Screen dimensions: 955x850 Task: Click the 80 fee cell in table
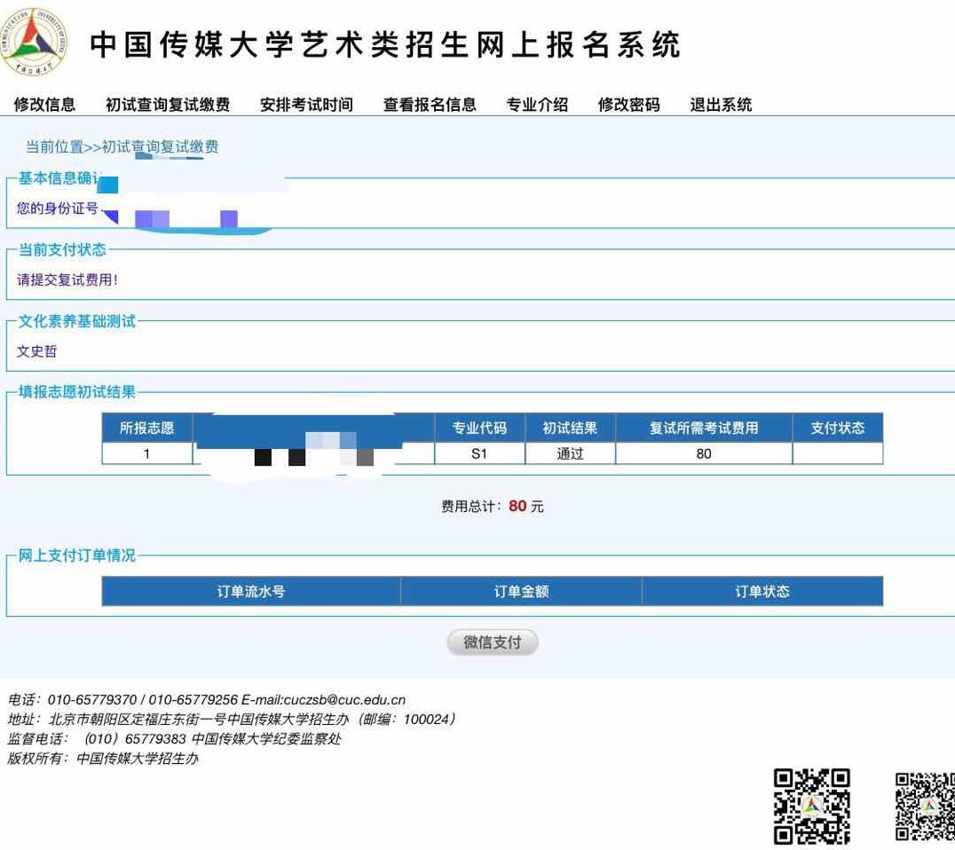(x=704, y=453)
